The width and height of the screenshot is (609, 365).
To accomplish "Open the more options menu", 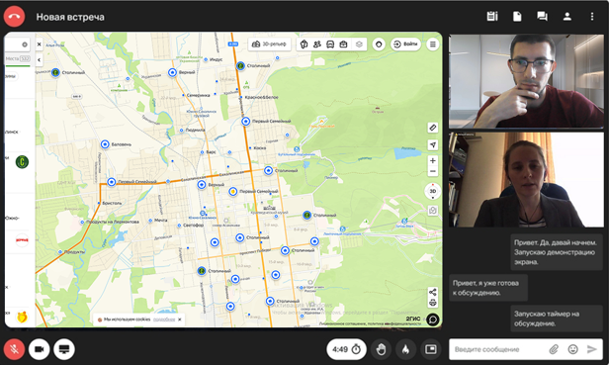I will (592, 17).
